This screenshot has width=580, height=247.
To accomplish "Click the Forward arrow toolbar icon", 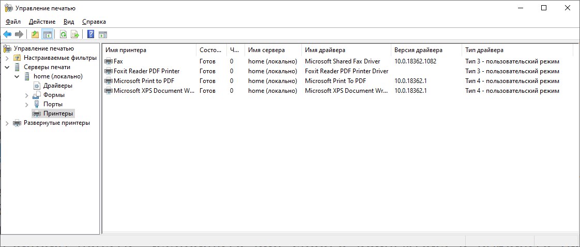I will [19, 35].
